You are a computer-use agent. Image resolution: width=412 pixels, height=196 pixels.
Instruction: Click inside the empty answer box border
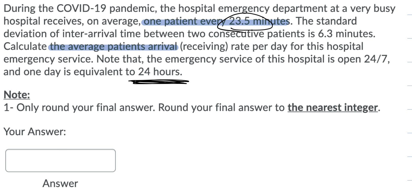pyautogui.click(x=60, y=160)
